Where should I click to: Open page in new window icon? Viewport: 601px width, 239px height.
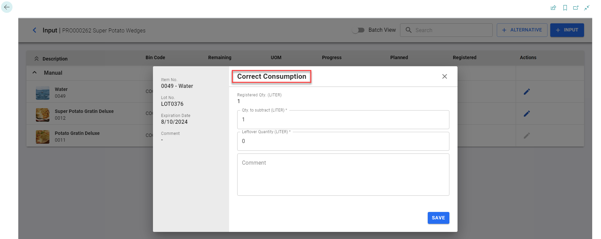point(576,8)
